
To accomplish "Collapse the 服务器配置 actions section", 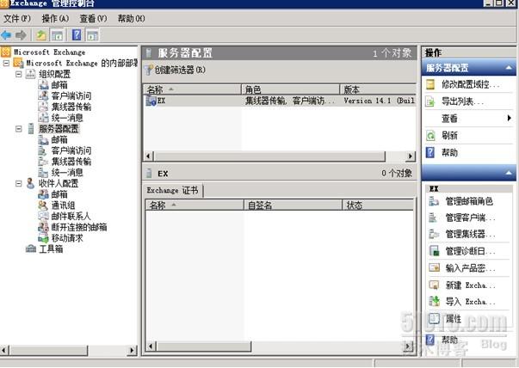I will coord(509,68).
